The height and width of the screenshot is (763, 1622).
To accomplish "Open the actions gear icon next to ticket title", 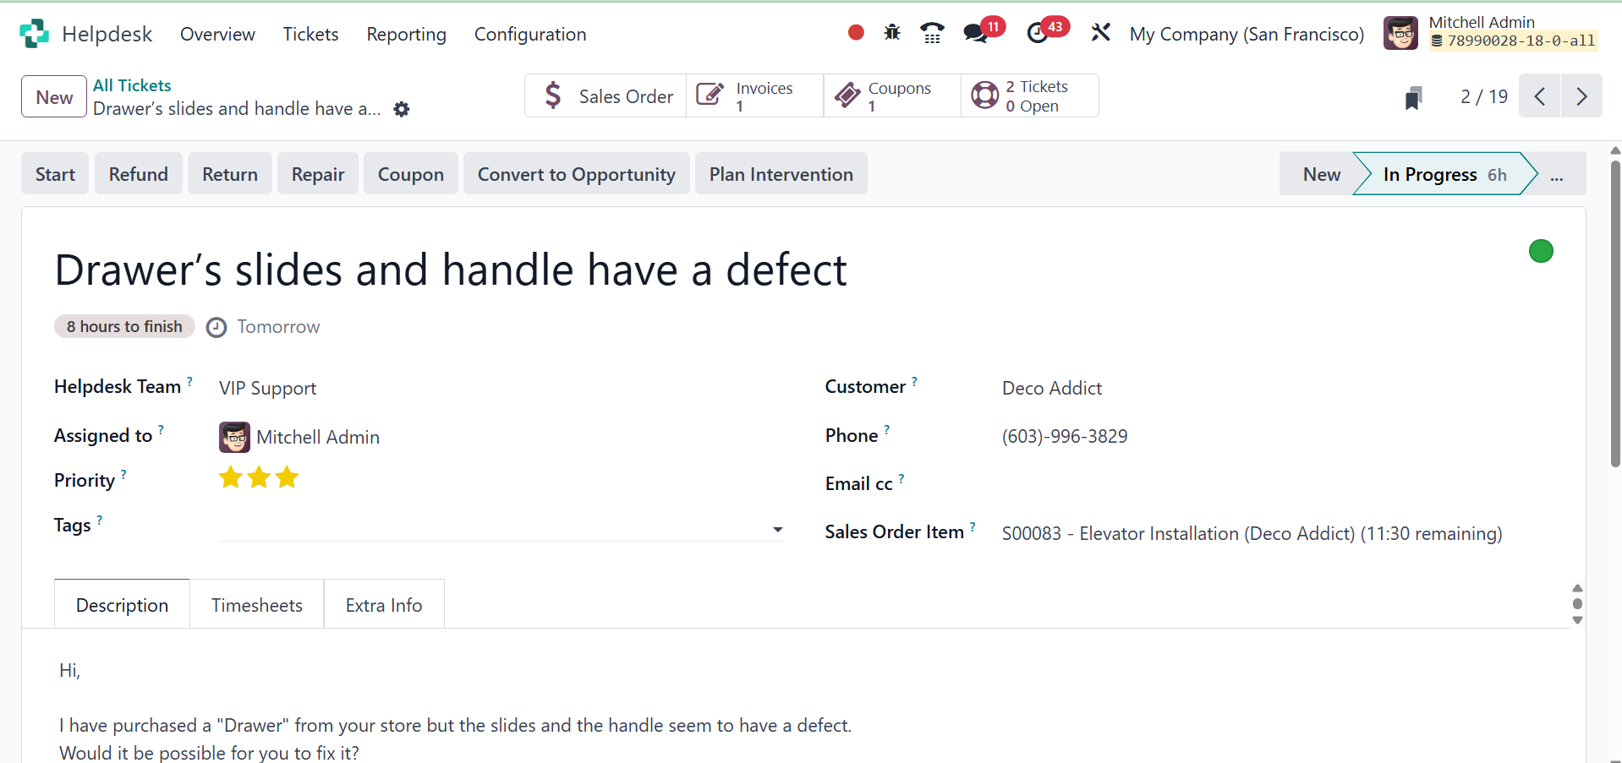I will tap(402, 109).
